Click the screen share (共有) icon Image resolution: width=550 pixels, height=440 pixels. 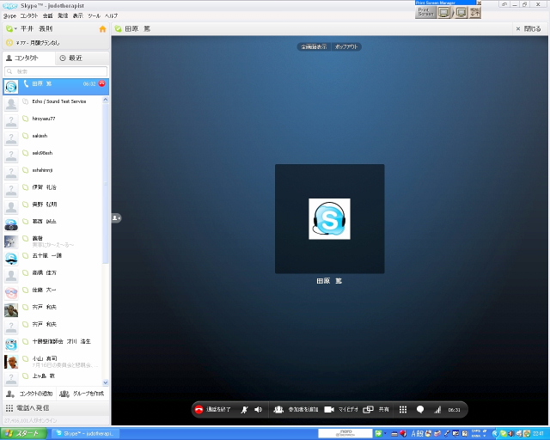(368, 410)
